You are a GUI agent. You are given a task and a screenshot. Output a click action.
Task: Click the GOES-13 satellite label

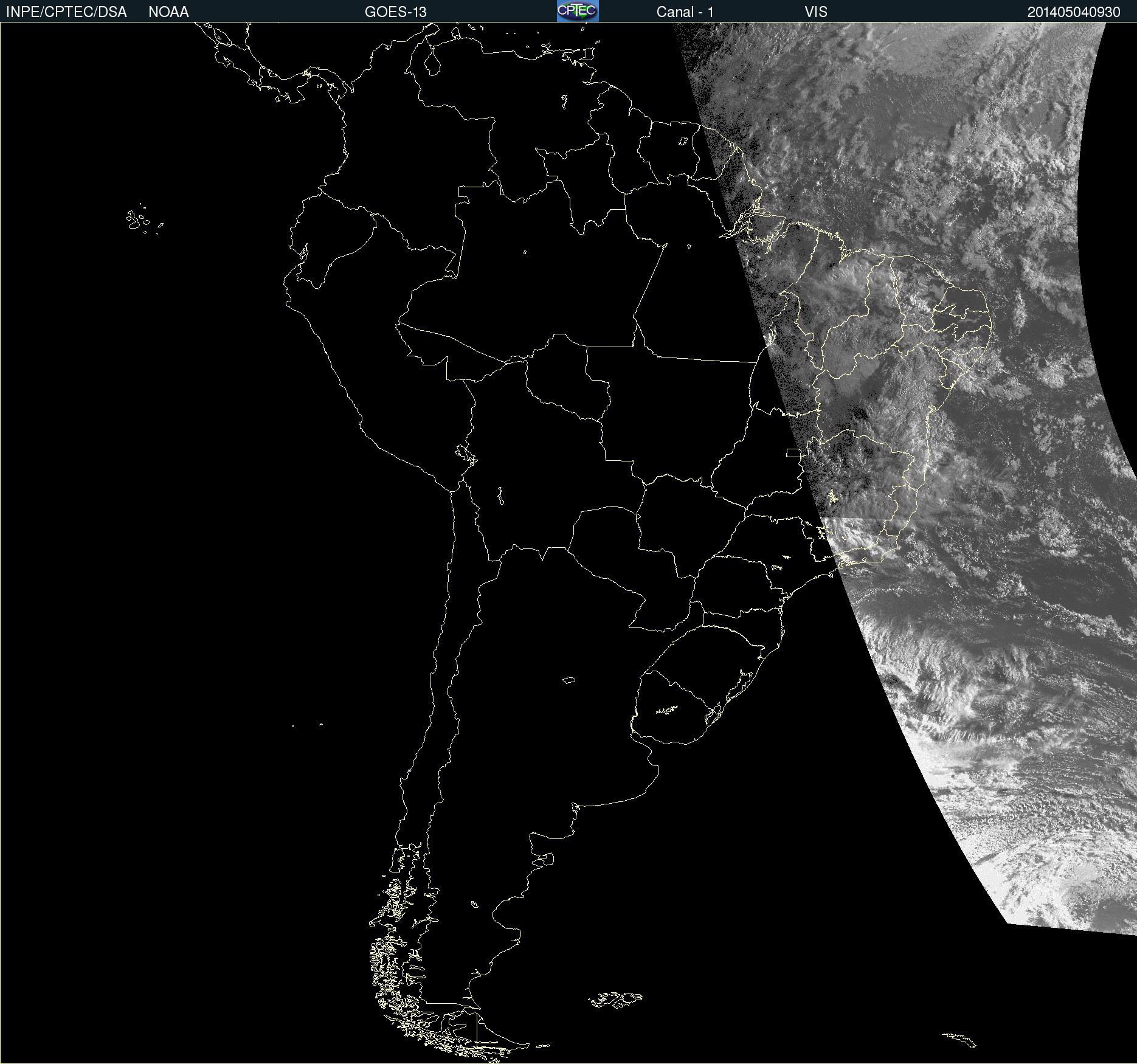coord(395,12)
